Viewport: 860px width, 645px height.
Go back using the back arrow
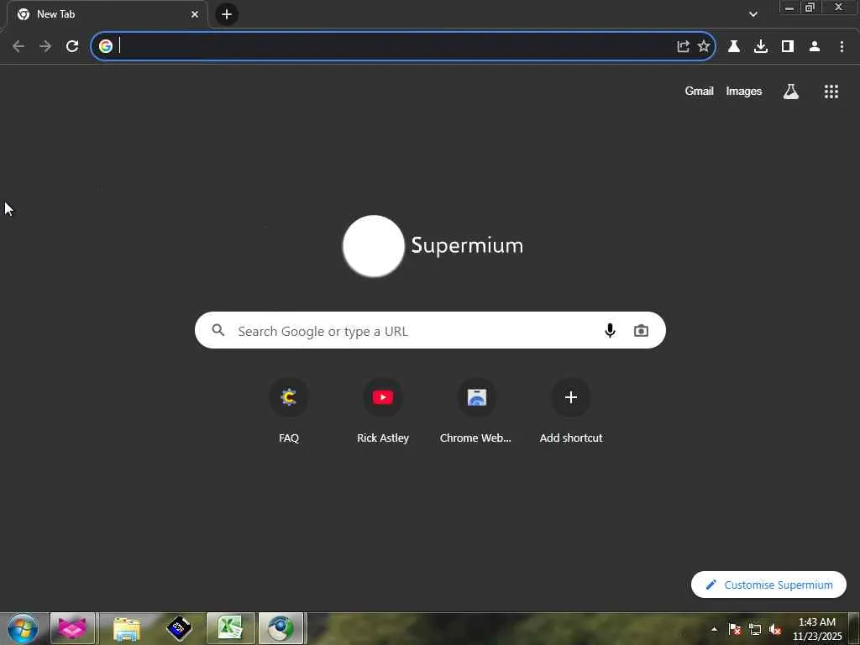click(18, 46)
